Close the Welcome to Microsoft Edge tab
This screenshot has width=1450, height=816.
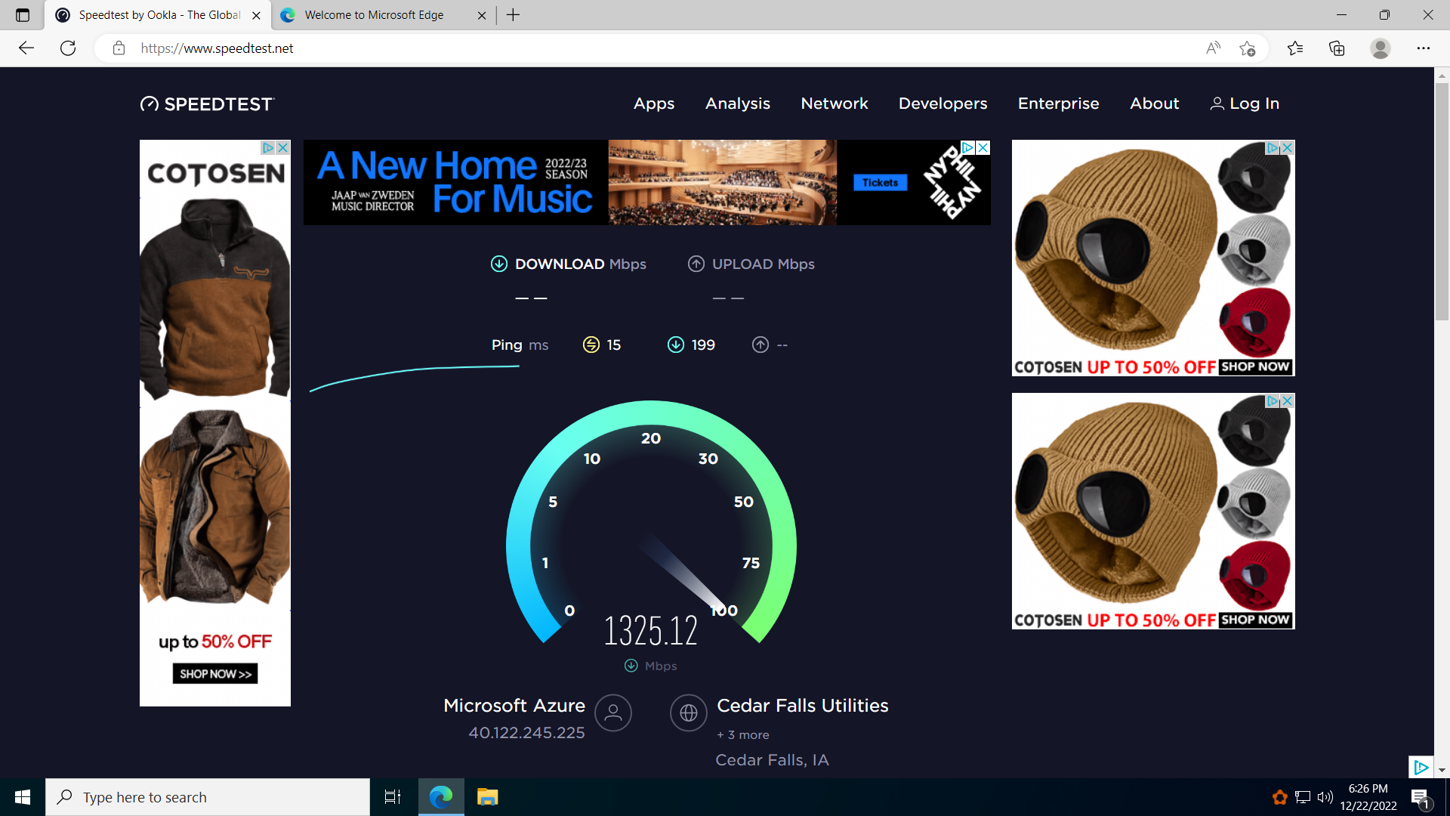point(482,15)
